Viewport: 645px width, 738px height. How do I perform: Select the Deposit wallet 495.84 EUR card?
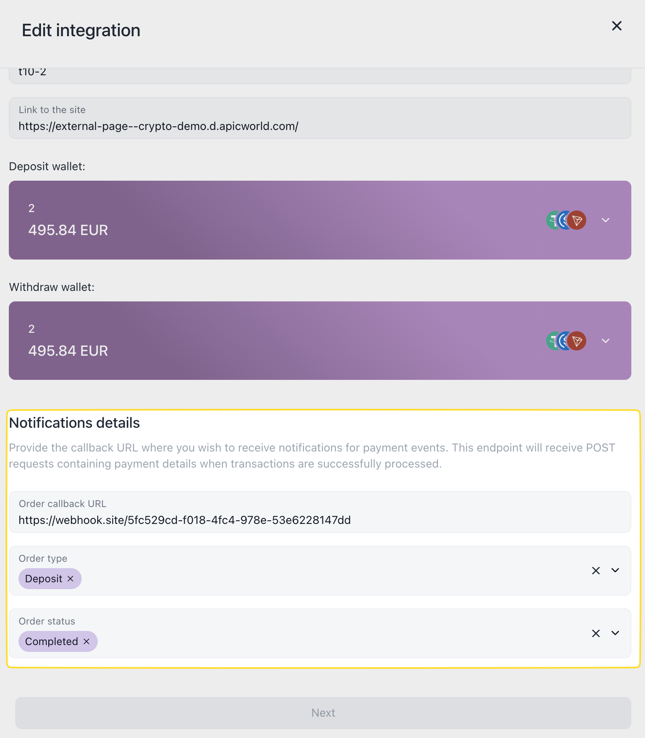click(281, 220)
